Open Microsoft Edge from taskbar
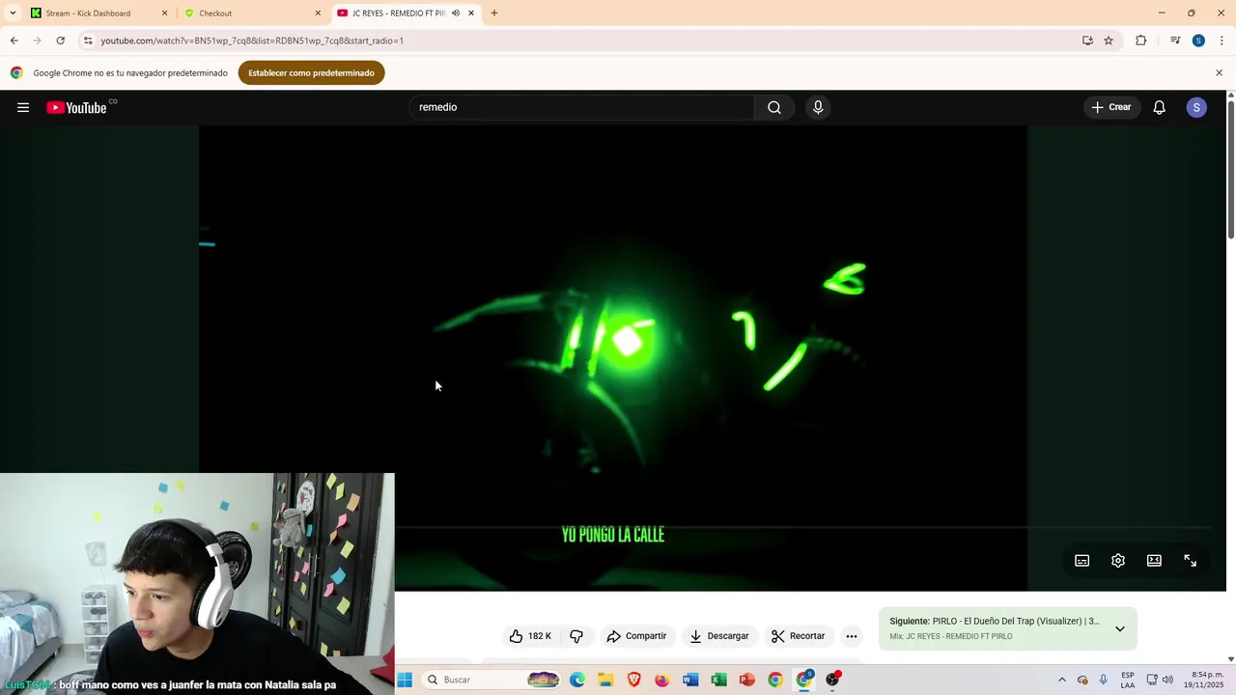1236x695 pixels. (x=577, y=680)
